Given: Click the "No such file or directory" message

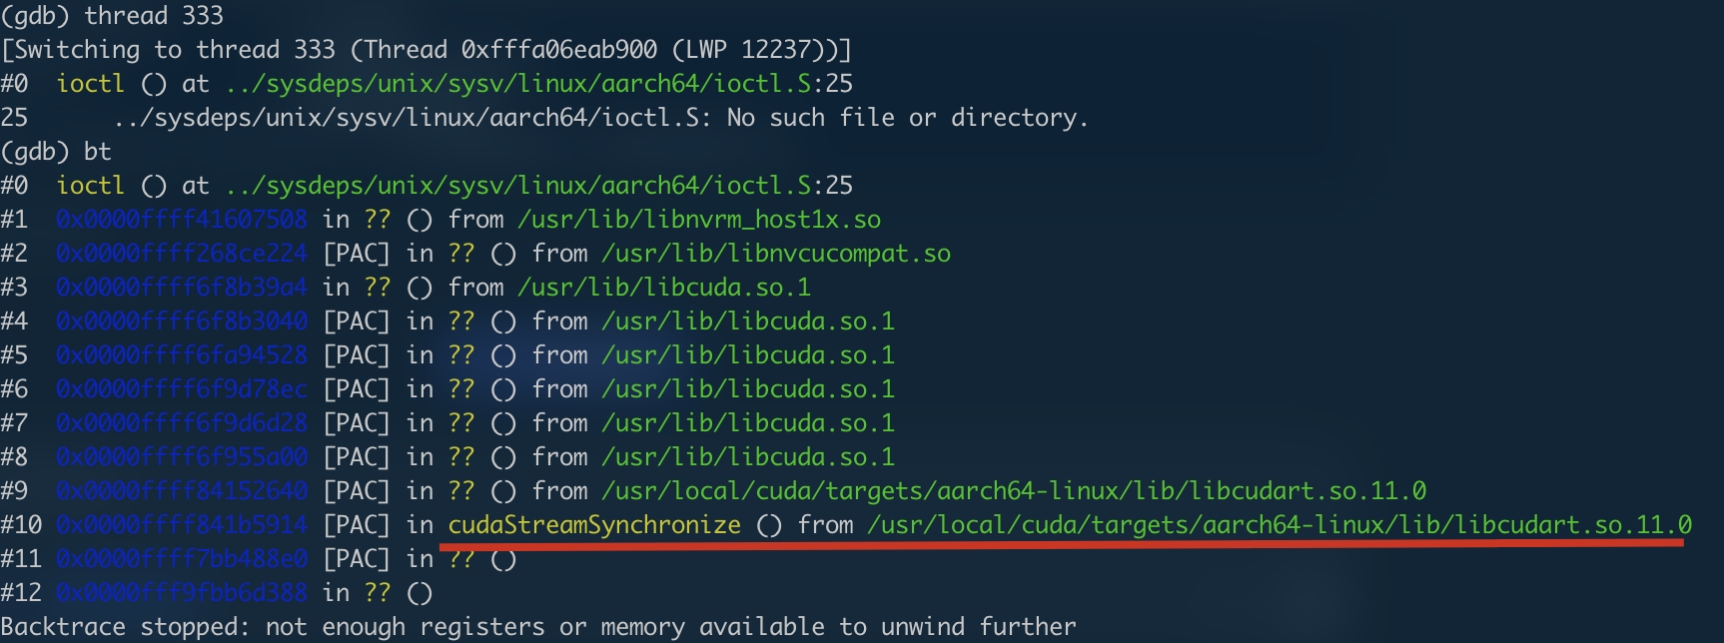Looking at the screenshot, I should [x=906, y=118].
